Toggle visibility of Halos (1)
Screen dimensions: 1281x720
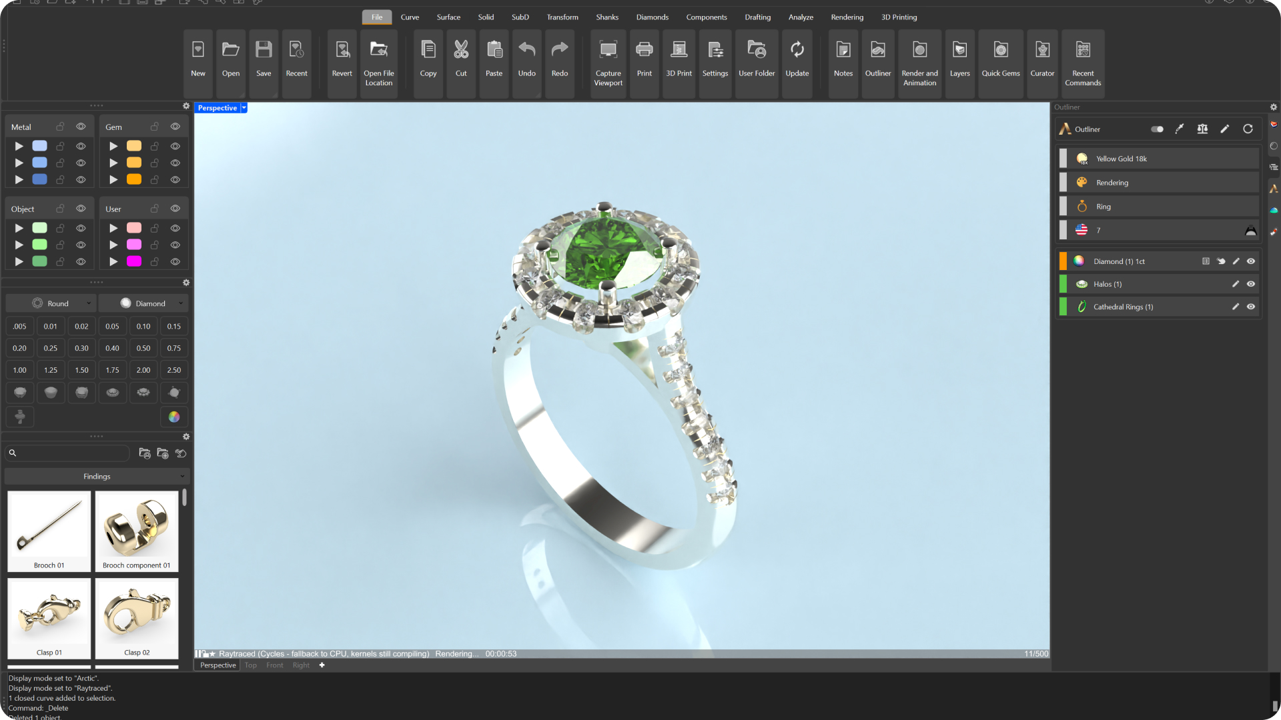point(1251,284)
